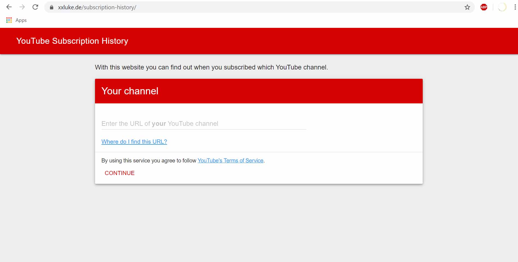Click the YouTube channel URL input field
The height and width of the screenshot is (262, 518).
click(x=204, y=124)
